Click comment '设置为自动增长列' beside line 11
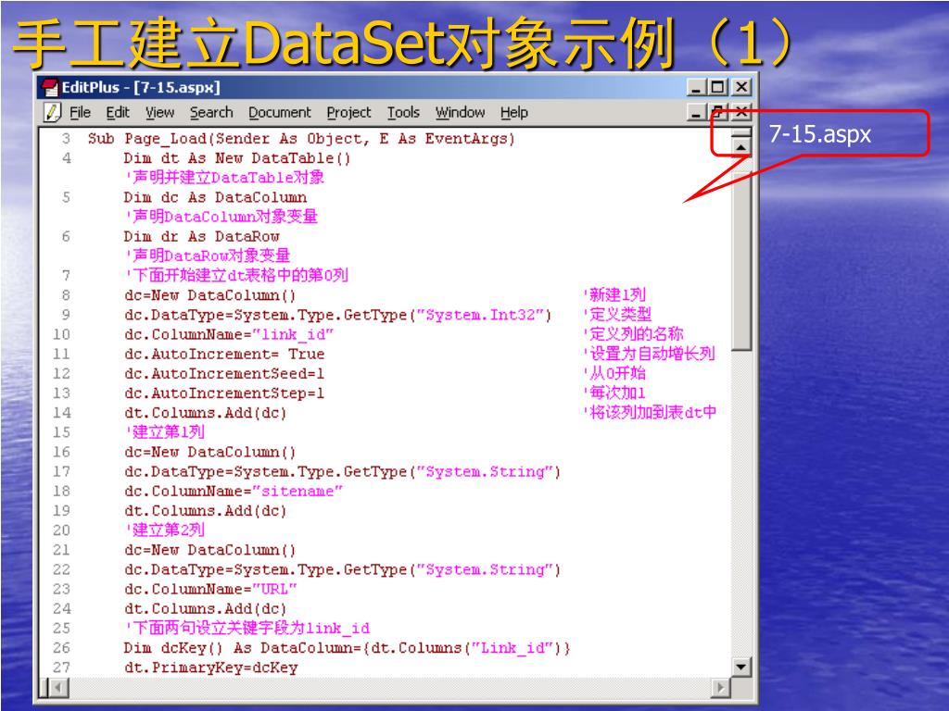The height and width of the screenshot is (711, 949). (x=650, y=354)
